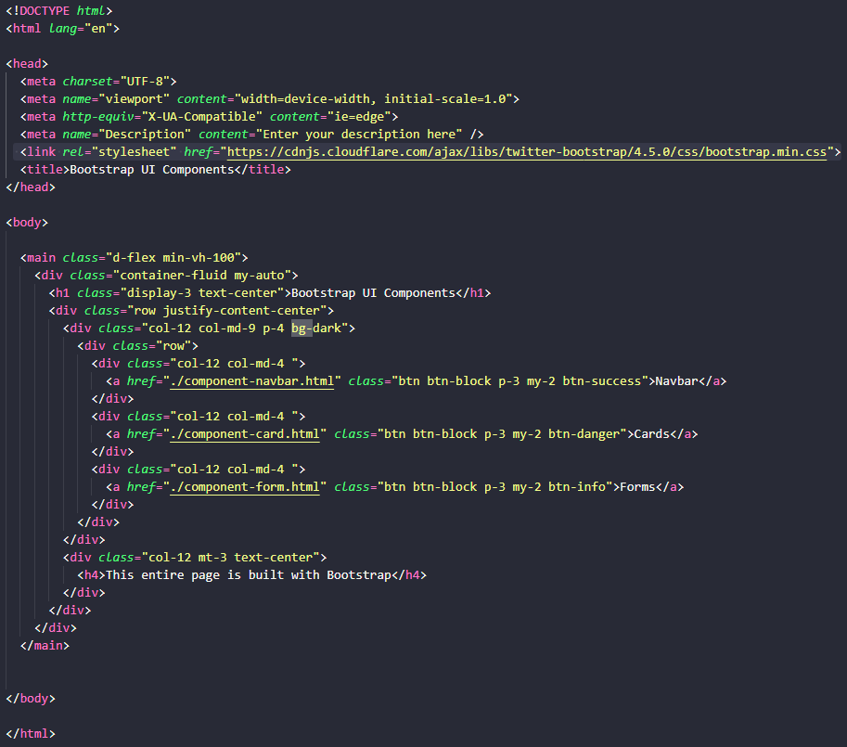This screenshot has width=847, height=747.
Task: Click the closing main tag
Action: tap(45, 646)
